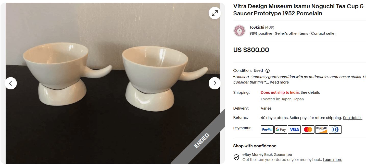Select the PayPal payment icon

267,129
